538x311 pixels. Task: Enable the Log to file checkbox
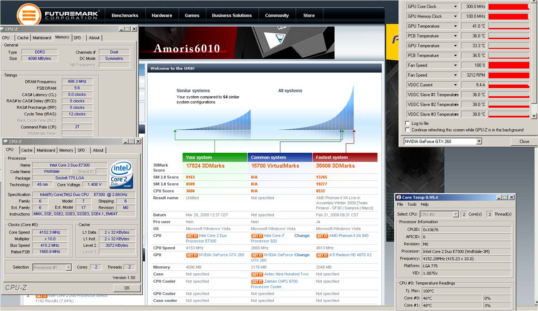(407, 123)
